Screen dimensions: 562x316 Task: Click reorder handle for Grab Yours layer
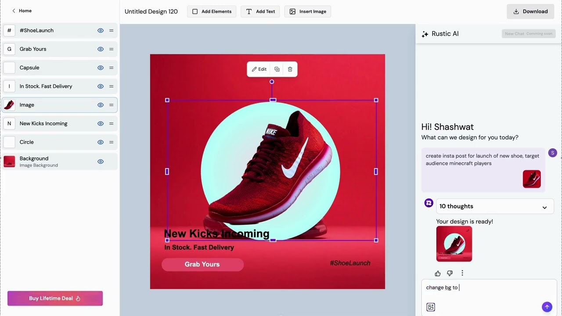click(x=112, y=49)
